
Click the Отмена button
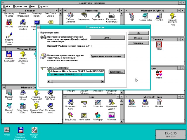point(138,38)
